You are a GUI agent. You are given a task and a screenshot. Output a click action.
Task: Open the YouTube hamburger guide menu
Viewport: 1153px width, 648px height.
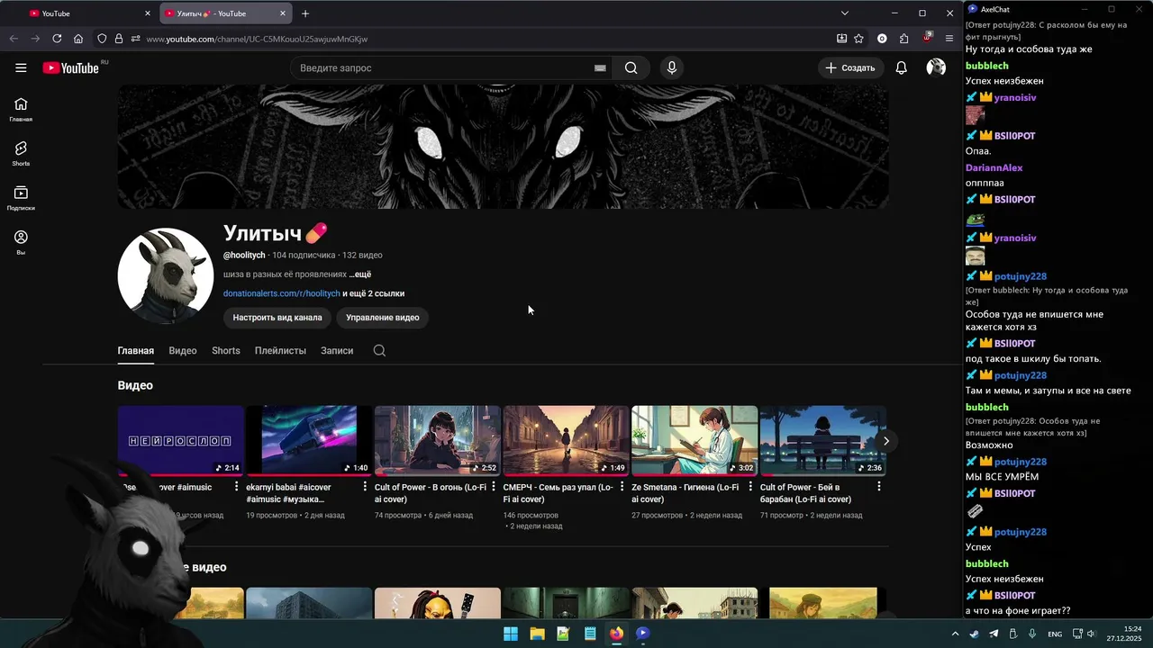(x=21, y=67)
